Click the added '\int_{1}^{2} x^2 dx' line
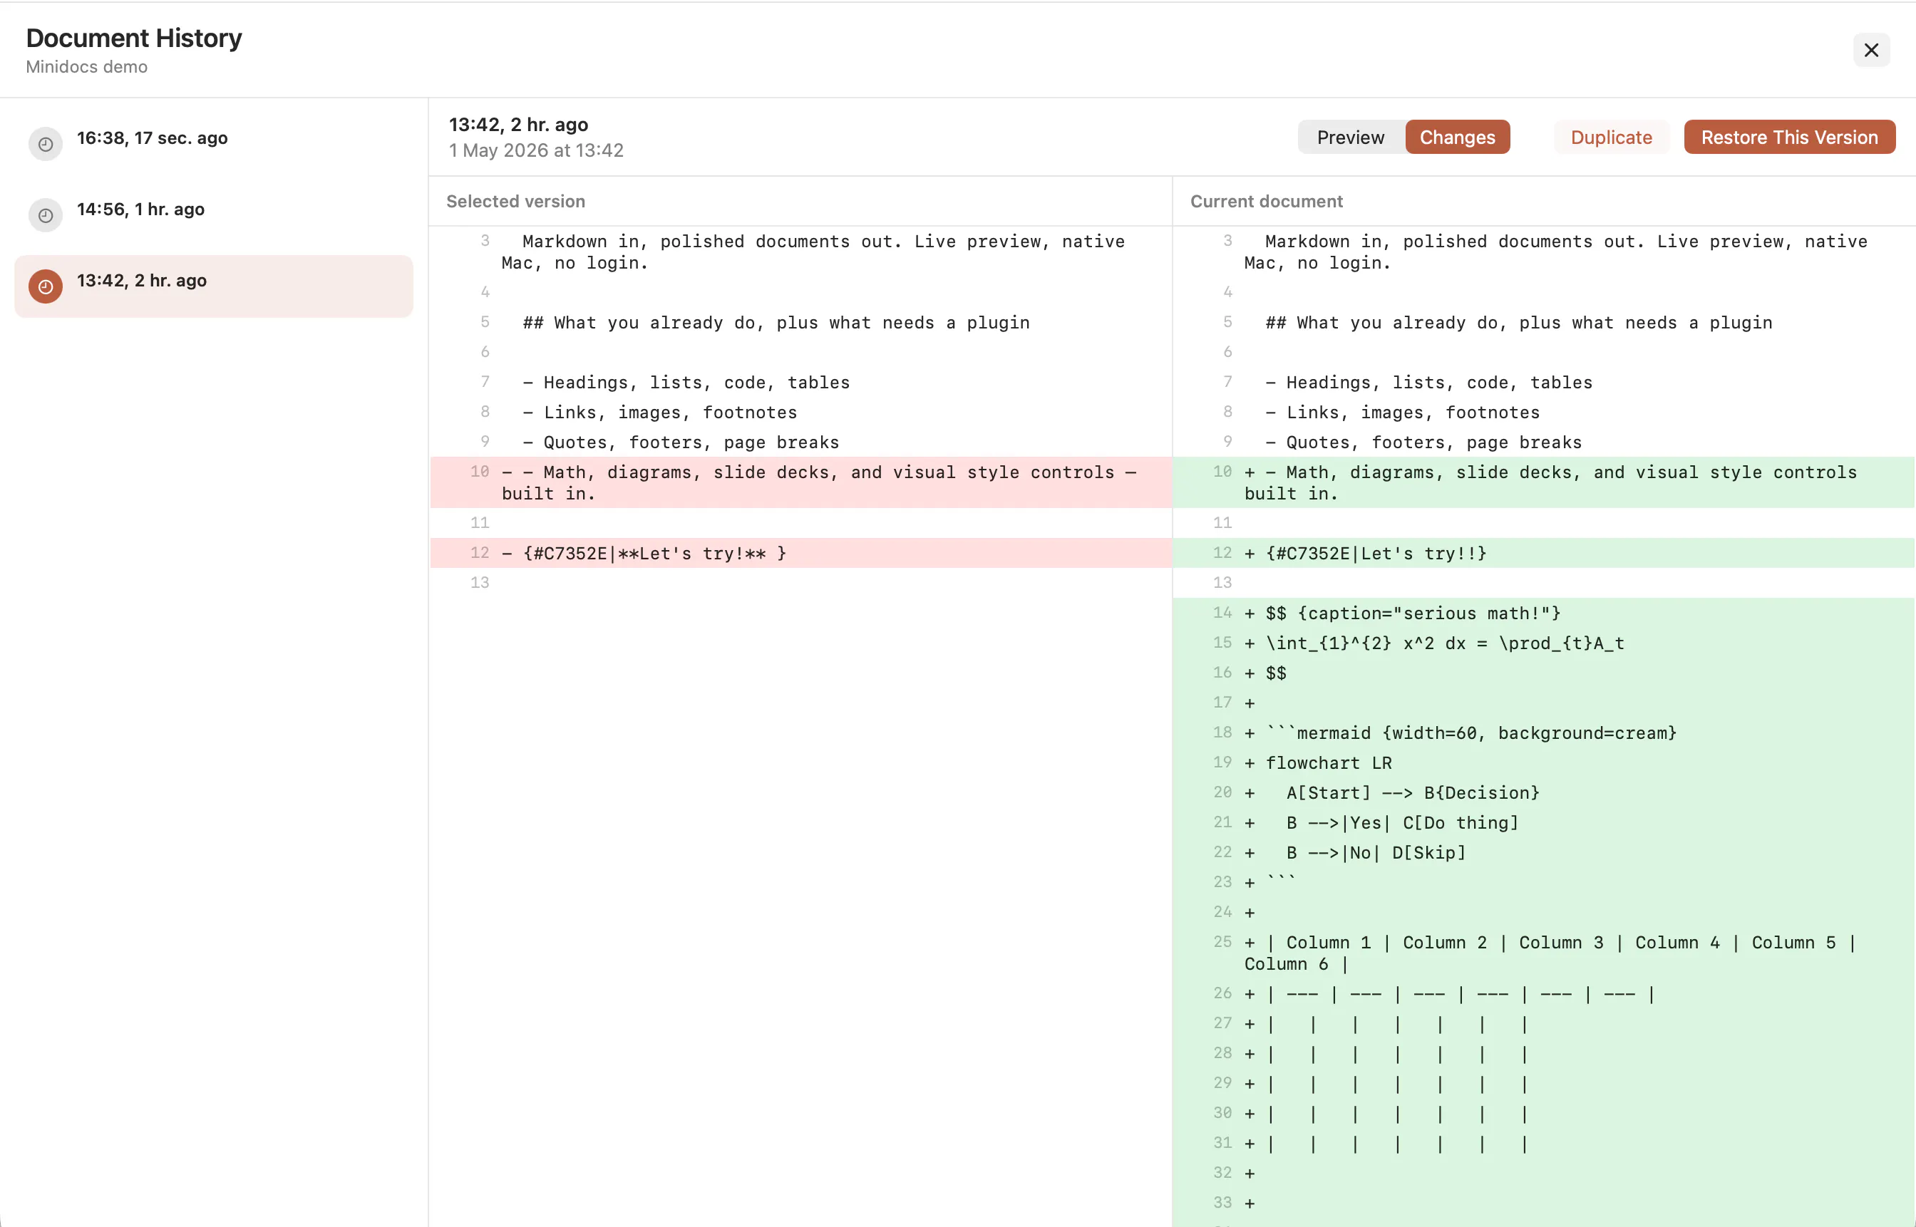 (1544, 643)
